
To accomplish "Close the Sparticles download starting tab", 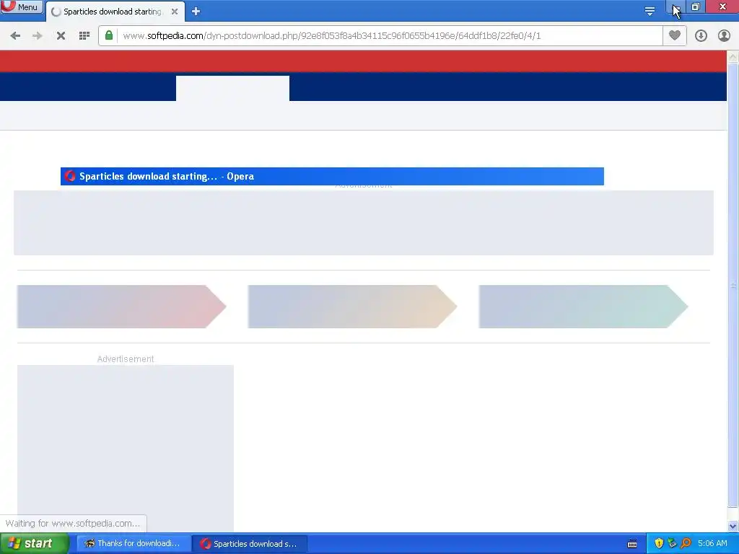I will point(175,12).
